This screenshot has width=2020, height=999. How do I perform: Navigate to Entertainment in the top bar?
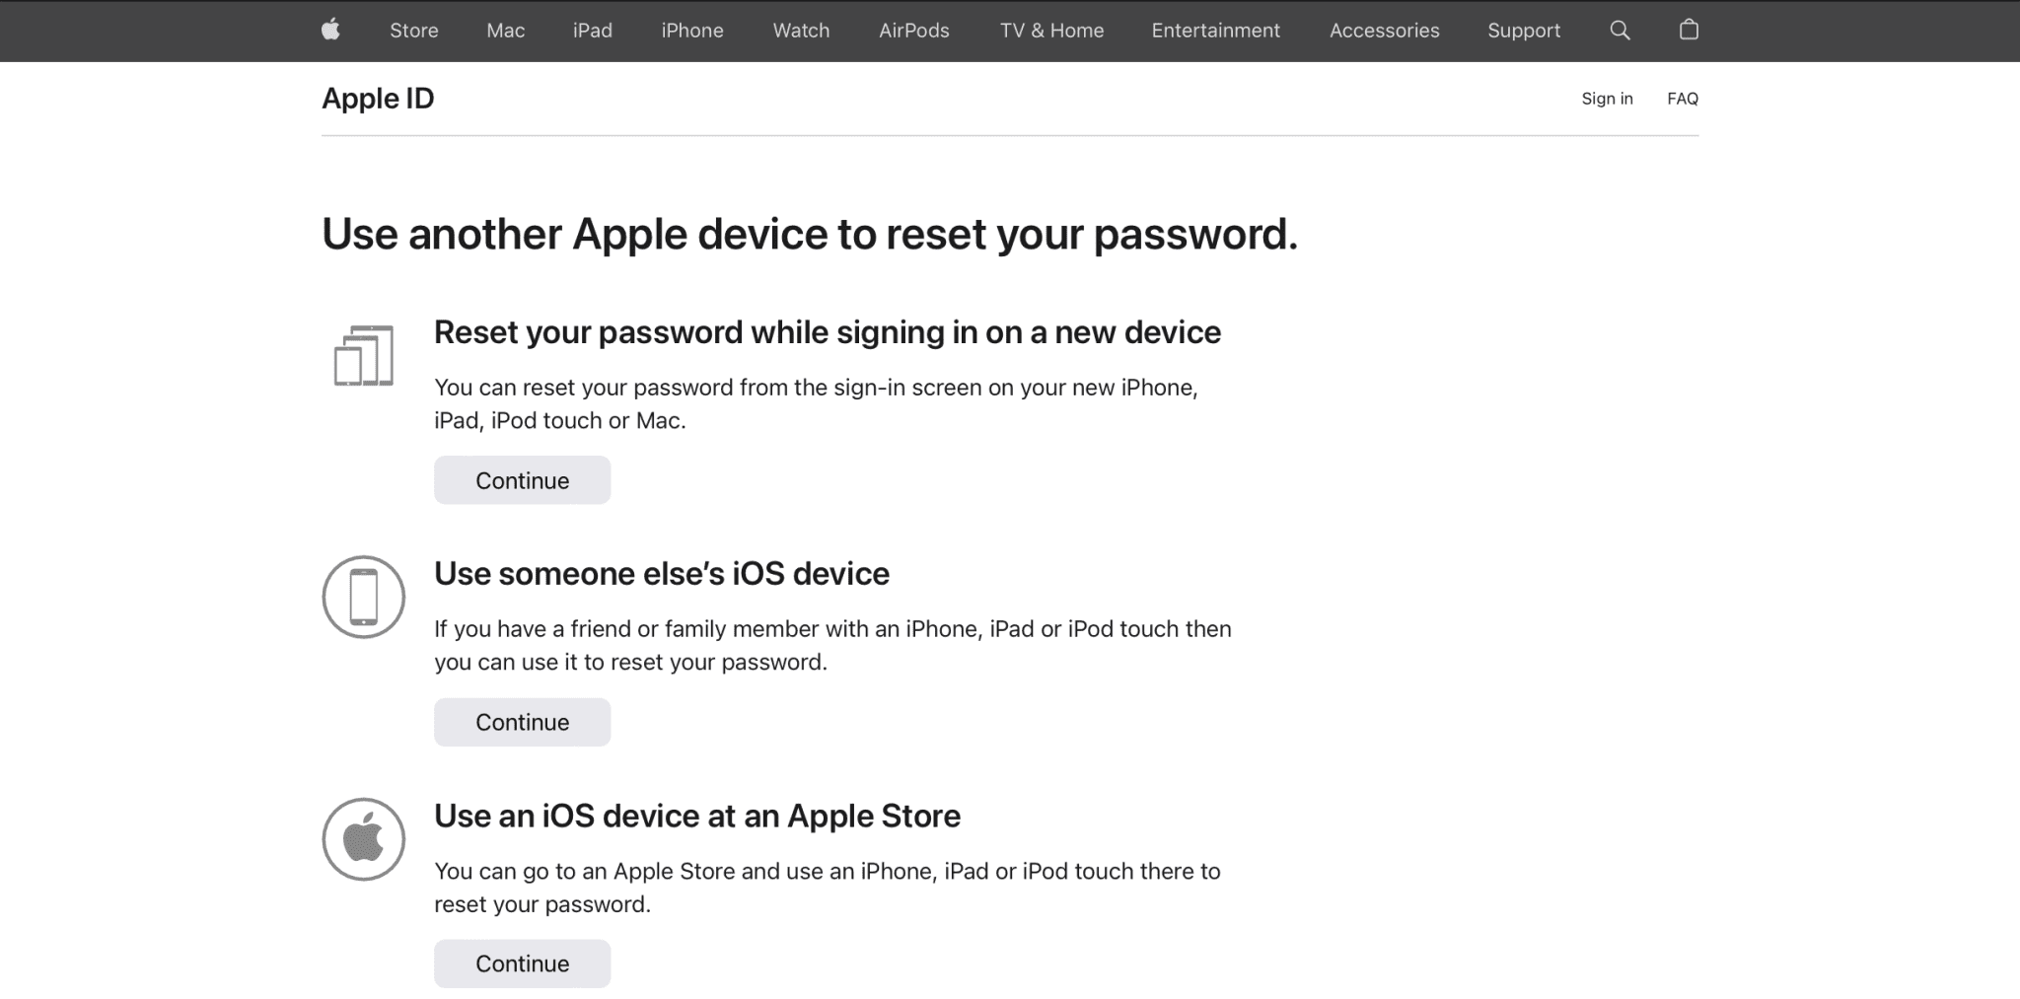[x=1214, y=31]
